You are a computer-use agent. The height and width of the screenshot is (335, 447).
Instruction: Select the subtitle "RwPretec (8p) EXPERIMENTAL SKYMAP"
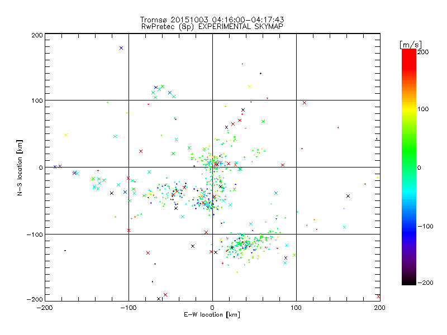pyautogui.click(x=212, y=27)
